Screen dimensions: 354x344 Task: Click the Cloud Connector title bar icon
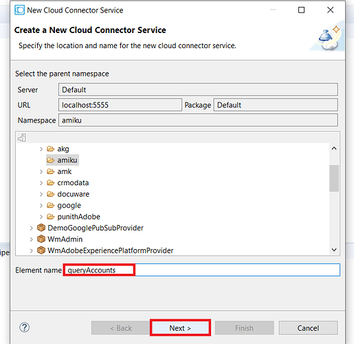pyautogui.click(x=19, y=10)
